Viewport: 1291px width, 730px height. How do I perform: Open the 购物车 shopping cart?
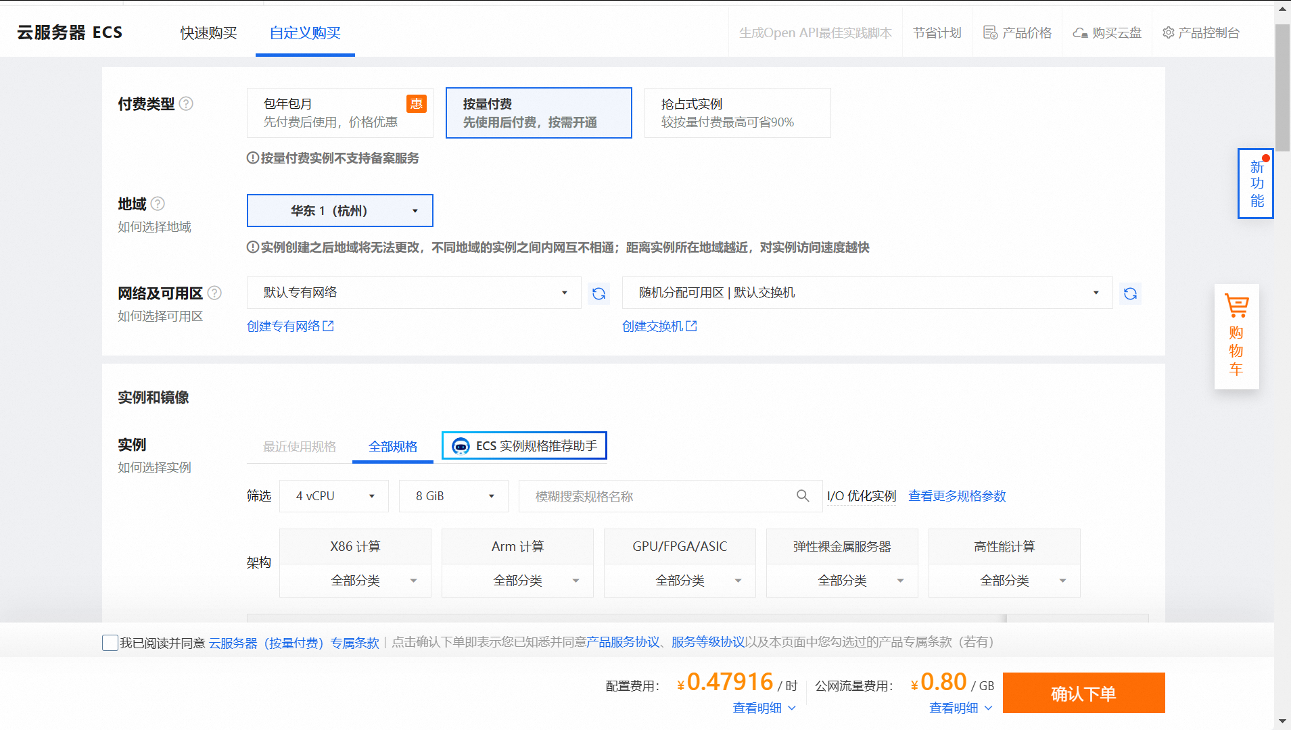pyautogui.click(x=1236, y=336)
